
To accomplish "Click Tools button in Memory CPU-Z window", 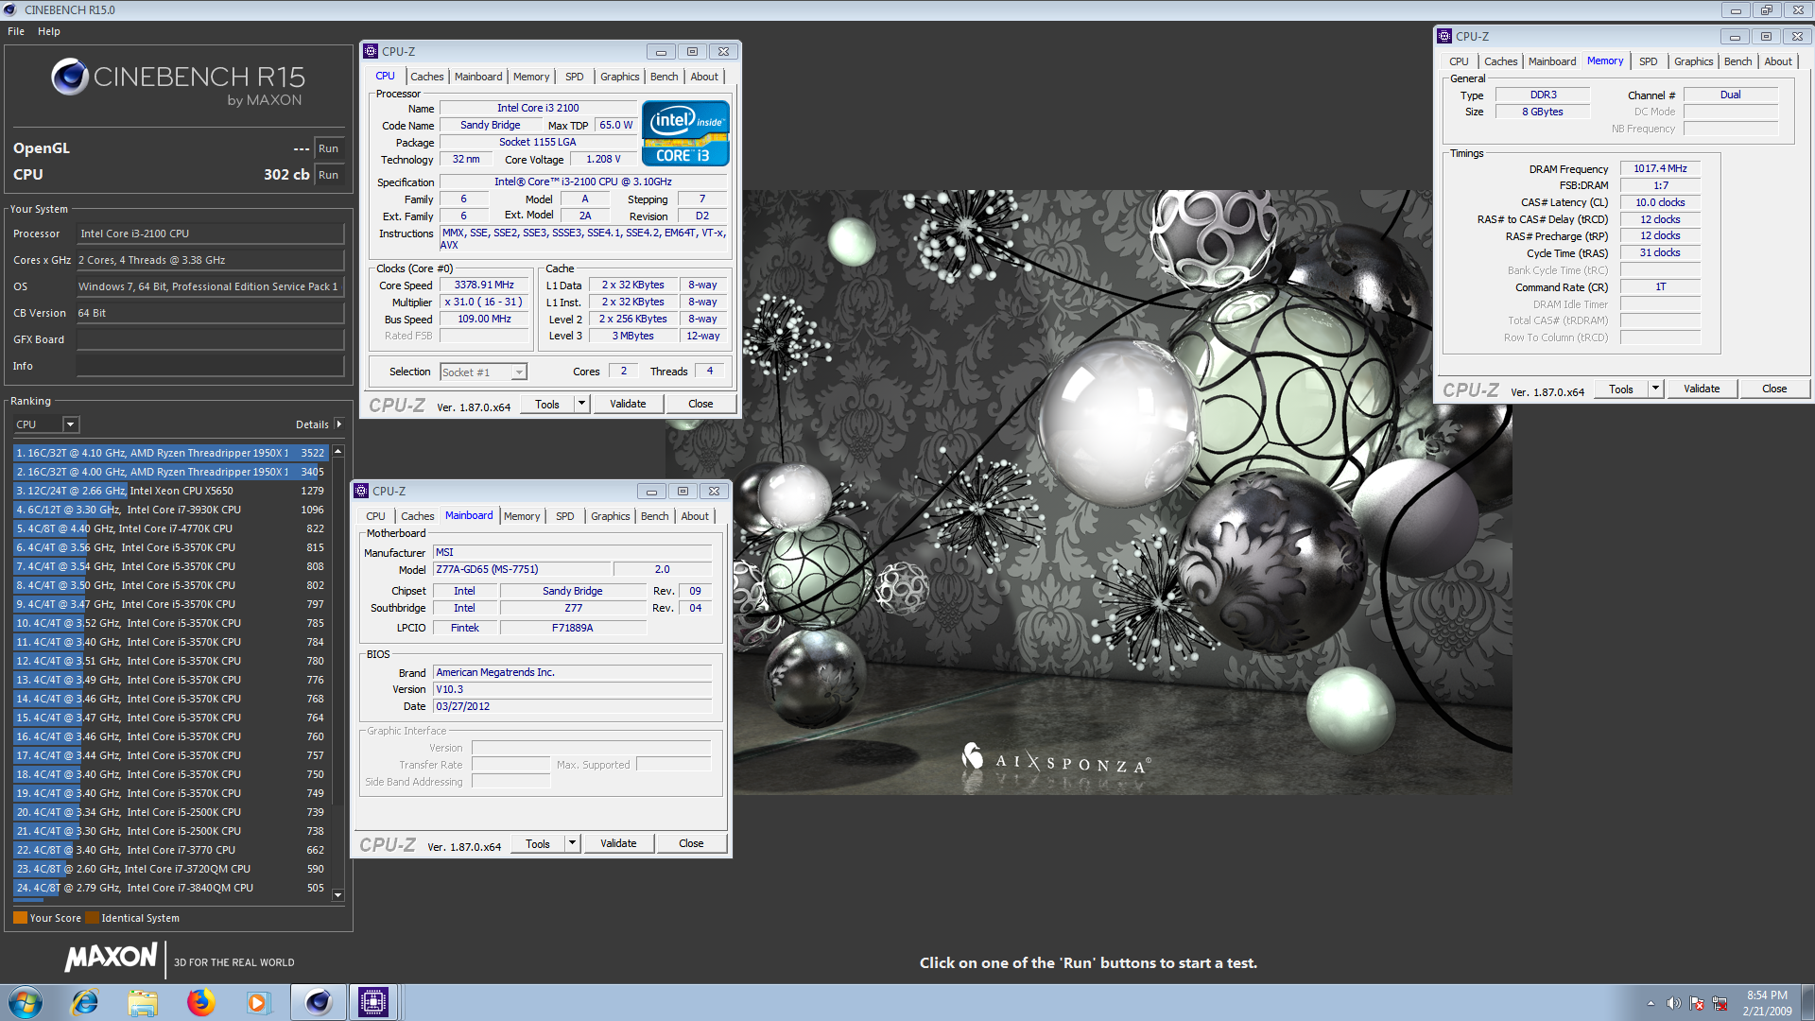I will point(1621,389).
